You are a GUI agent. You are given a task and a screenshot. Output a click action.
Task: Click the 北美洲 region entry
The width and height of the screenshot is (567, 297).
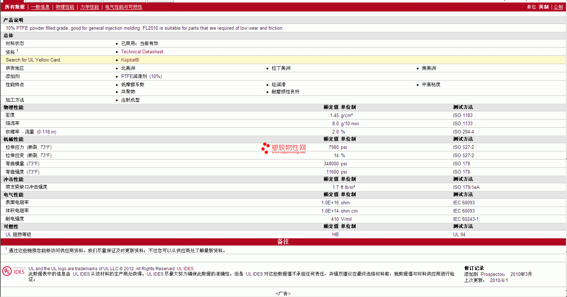click(128, 68)
